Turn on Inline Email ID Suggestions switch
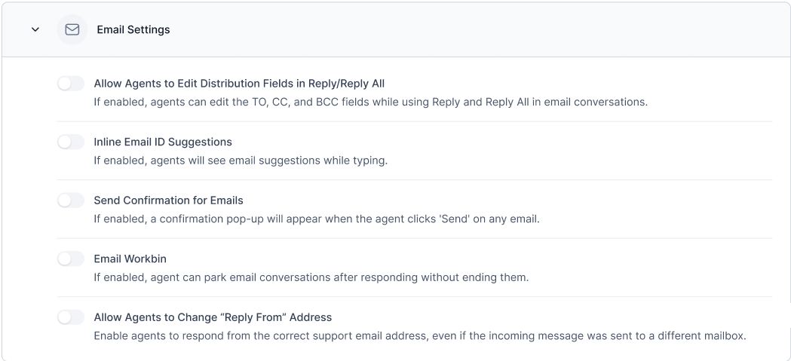791x361 pixels. pyautogui.click(x=71, y=142)
